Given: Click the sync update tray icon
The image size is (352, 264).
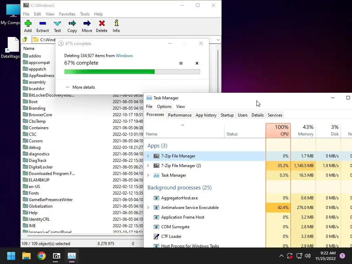Looking at the screenshot, I should 290,256.
